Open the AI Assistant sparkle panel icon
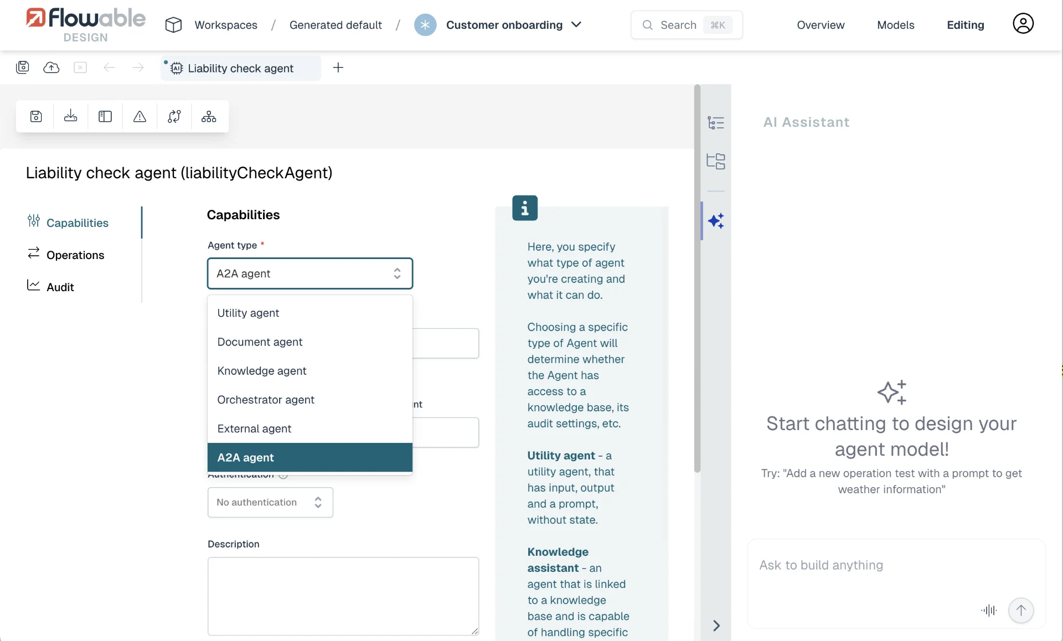 coord(716,221)
